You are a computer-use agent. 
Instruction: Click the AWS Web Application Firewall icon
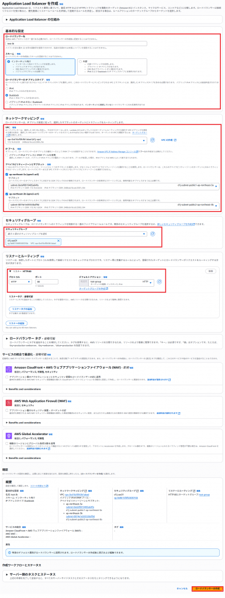(x=9, y=404)
